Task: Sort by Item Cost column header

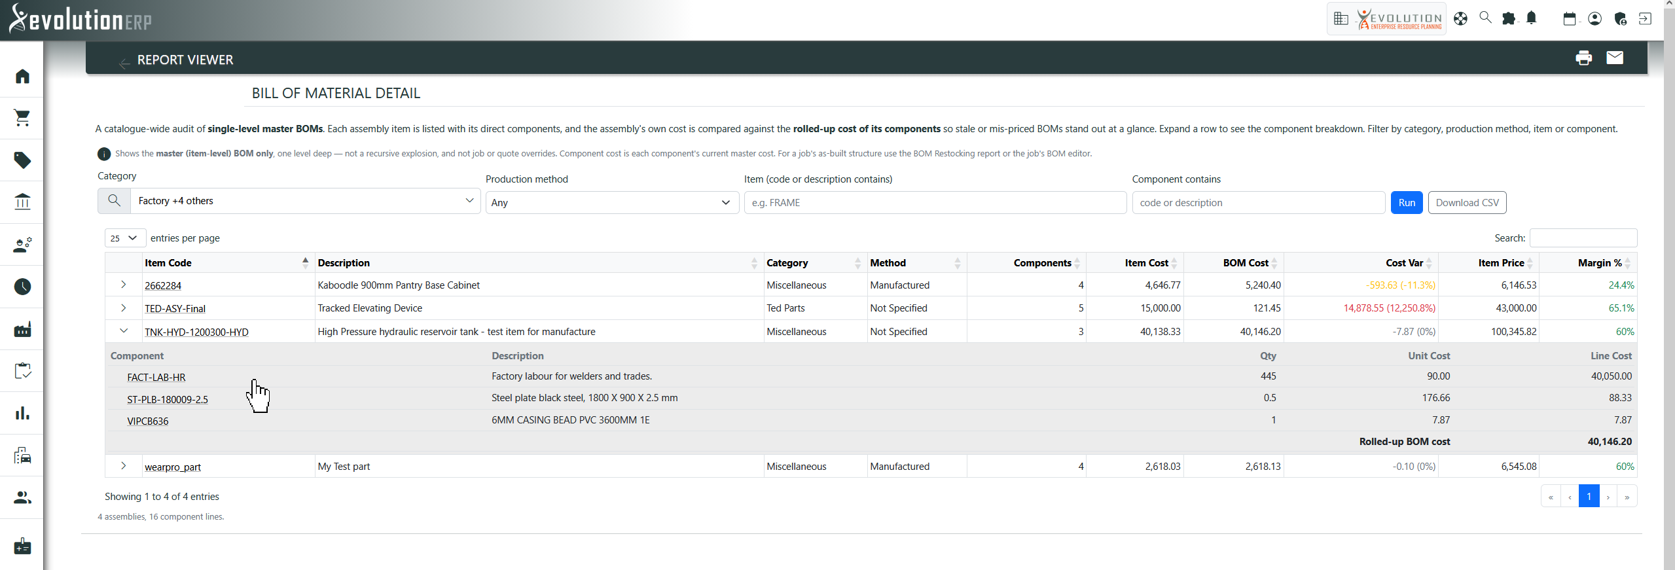Action: pos(1134,263)
